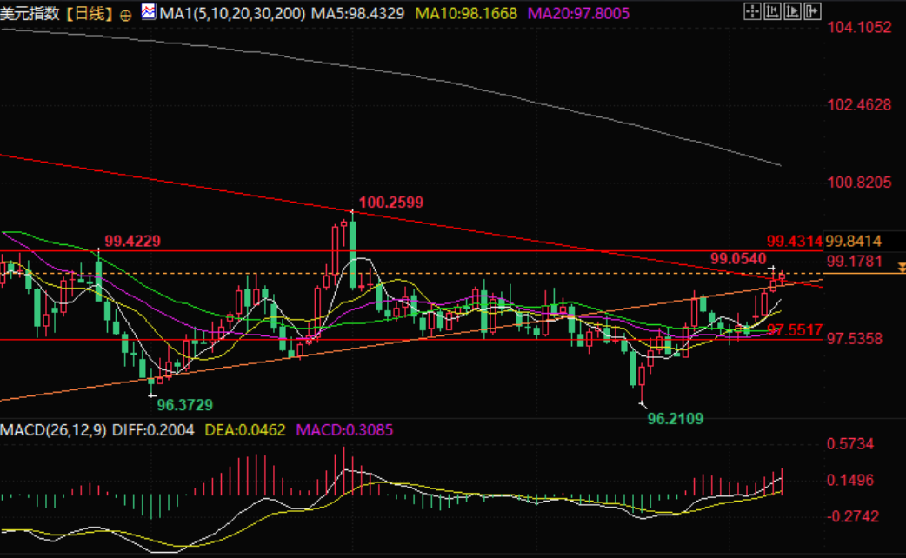Click the orange double-arrow price marker
The width and height of the screenshot is (906, 558).
(x=901, y=276)
